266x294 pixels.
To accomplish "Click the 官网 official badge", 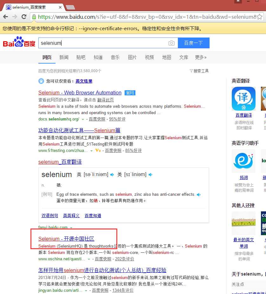I will coord(130,93).
